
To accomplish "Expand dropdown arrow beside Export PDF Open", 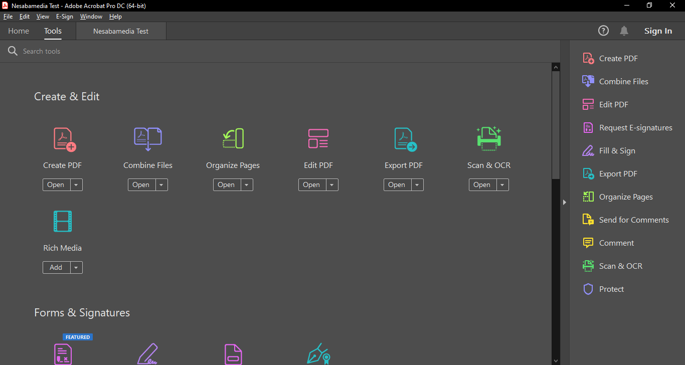I will coord(417,185).
